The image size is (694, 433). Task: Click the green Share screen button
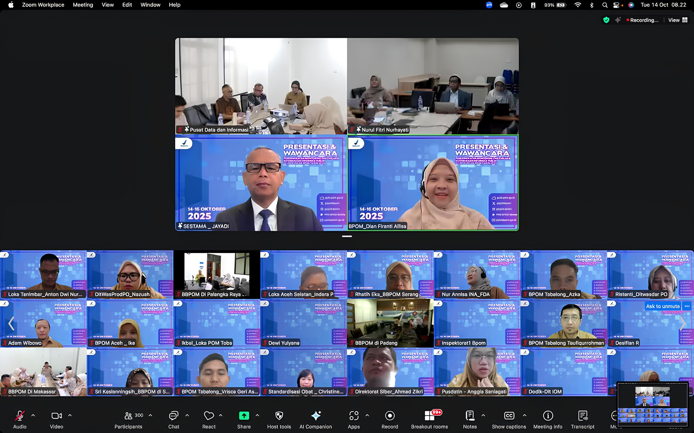click(x=244, y=415)
